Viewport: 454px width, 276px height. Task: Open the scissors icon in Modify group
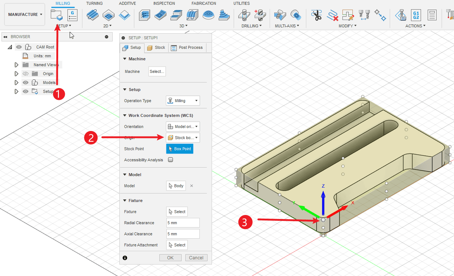click(317, 15)
